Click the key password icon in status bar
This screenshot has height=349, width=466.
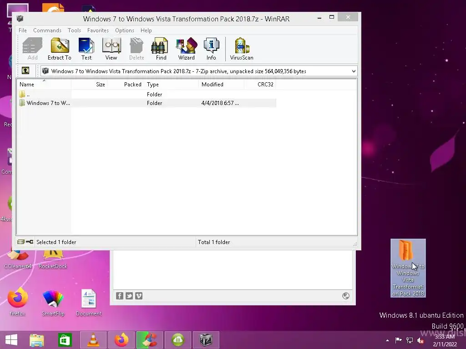[x=30, y=242]
